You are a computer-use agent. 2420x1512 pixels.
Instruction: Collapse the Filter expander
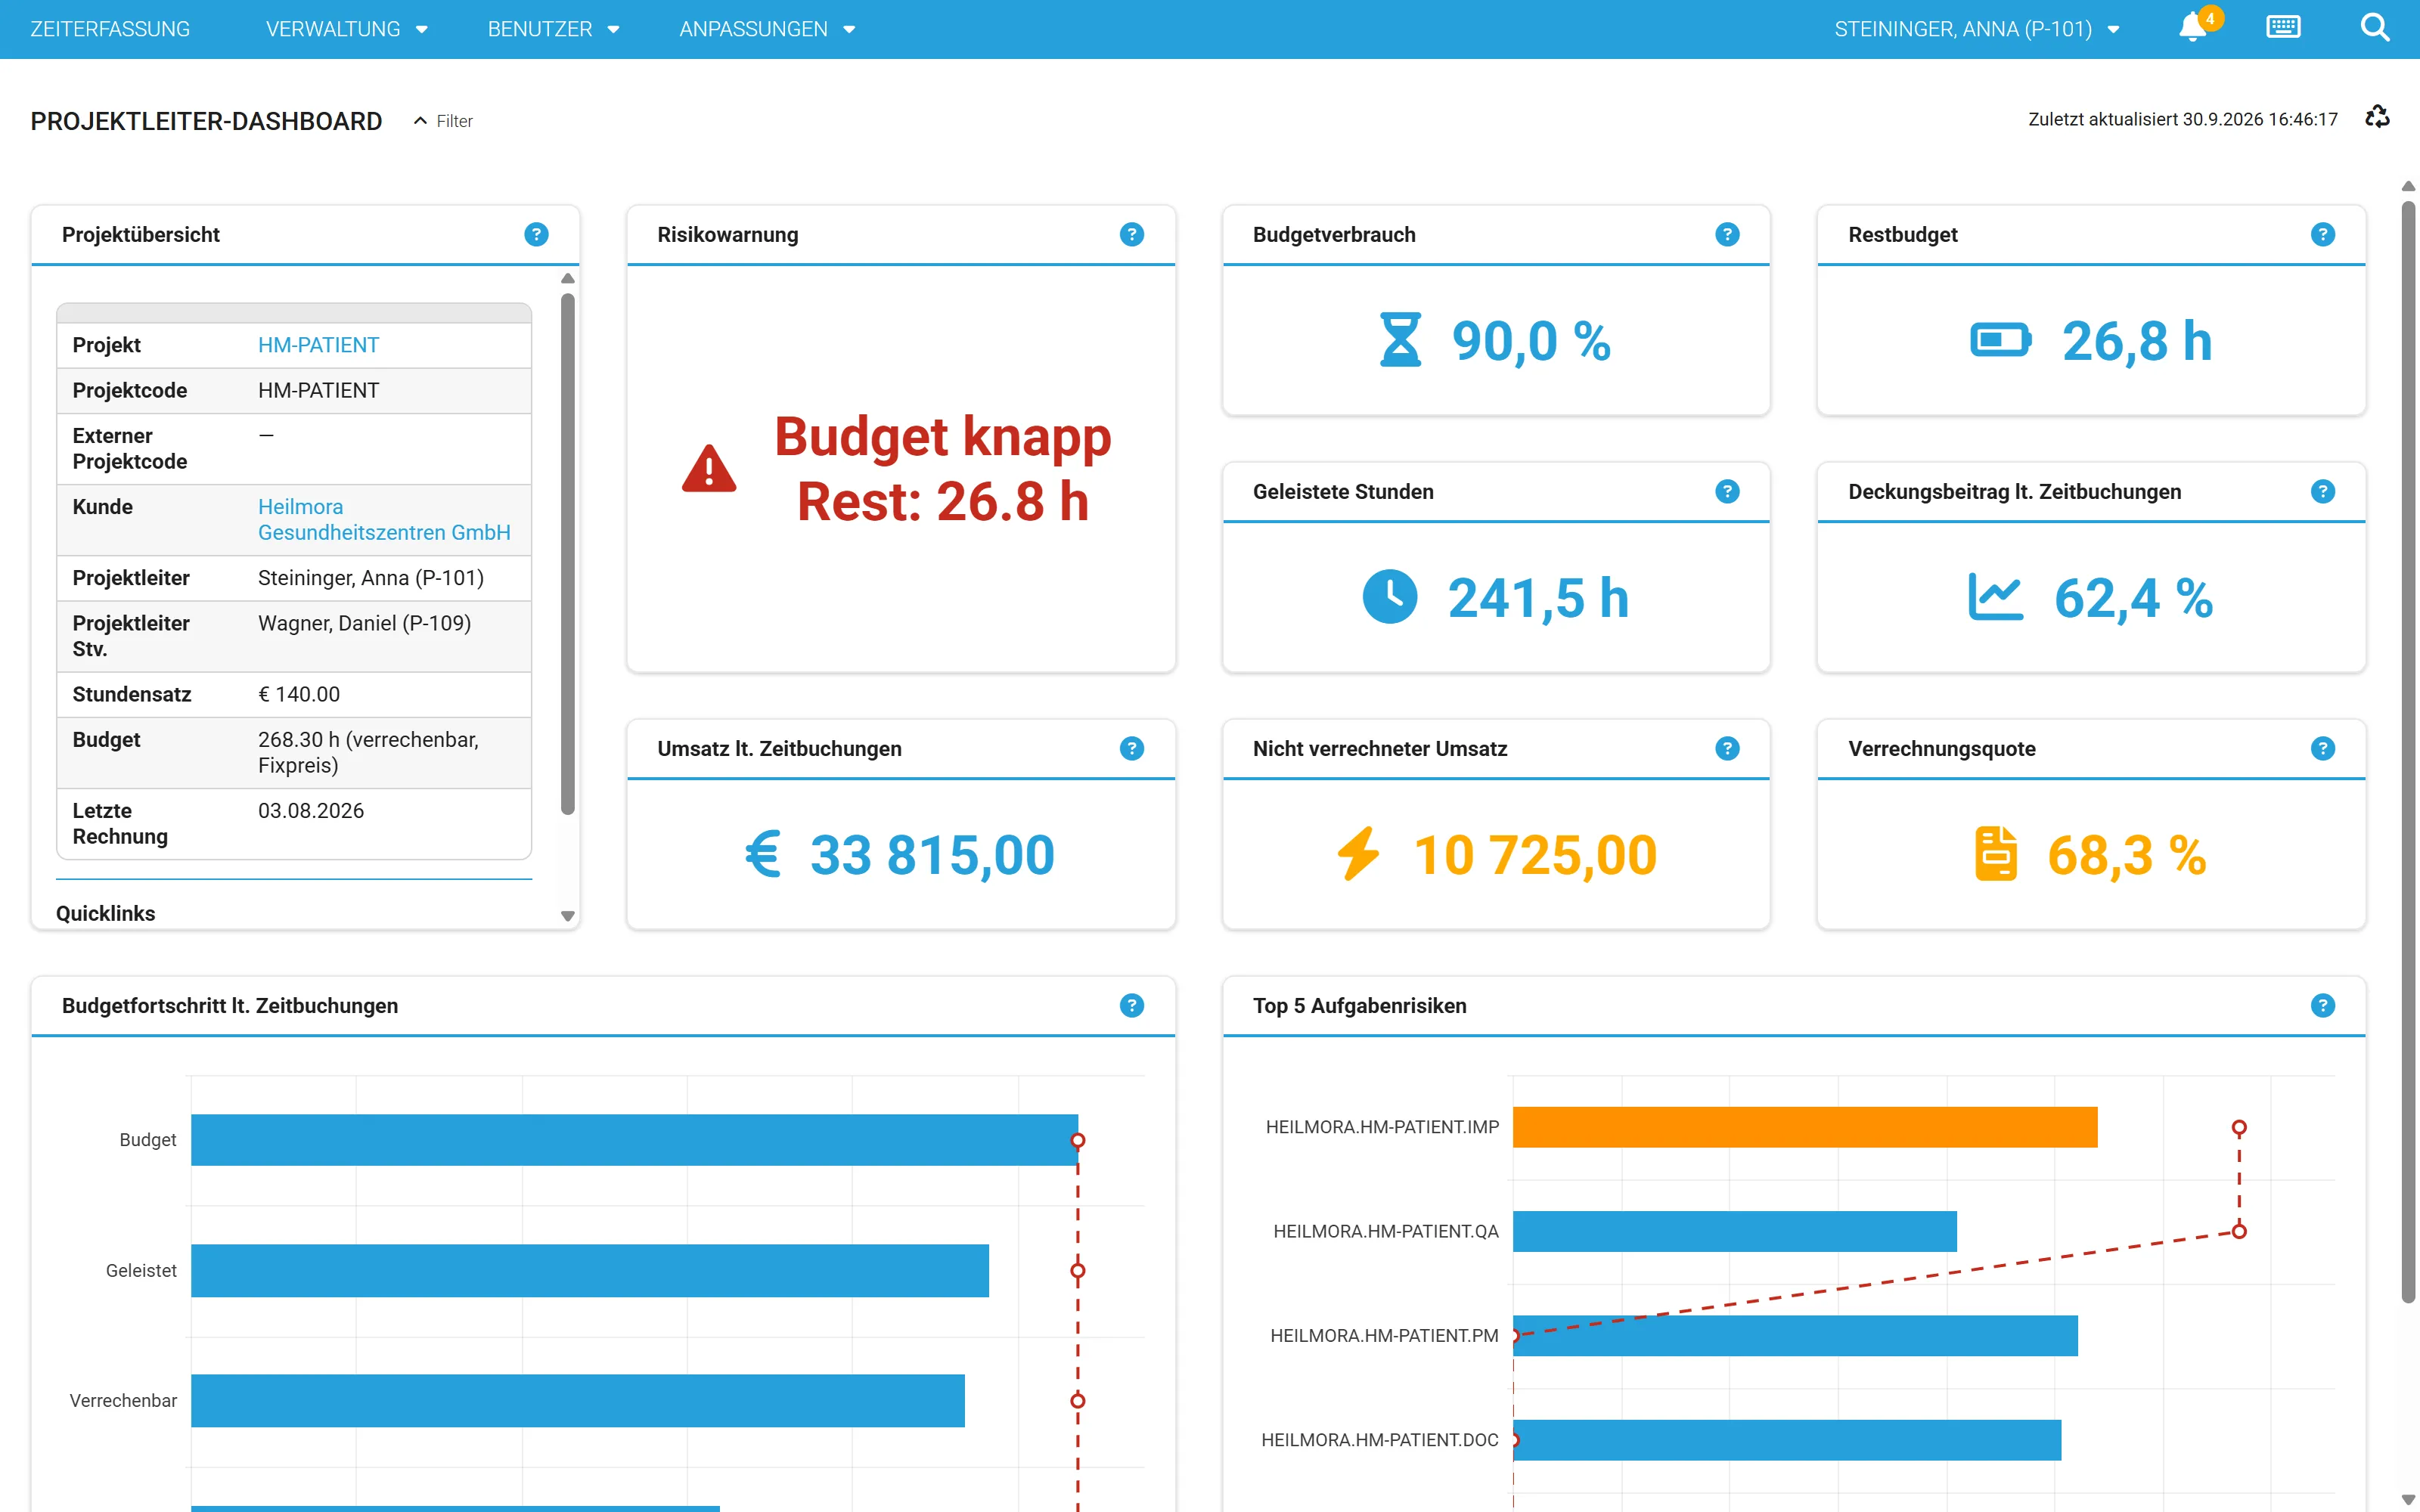coord(443,121)
